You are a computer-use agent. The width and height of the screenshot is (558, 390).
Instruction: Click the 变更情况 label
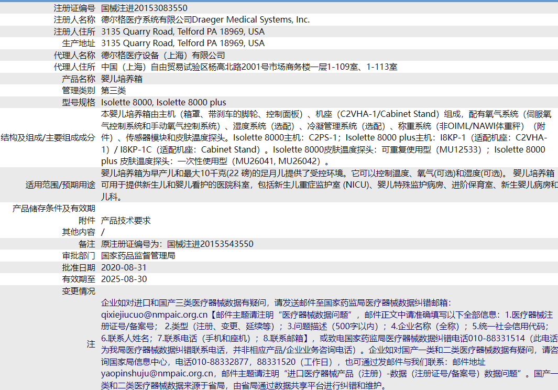point(79,291)
